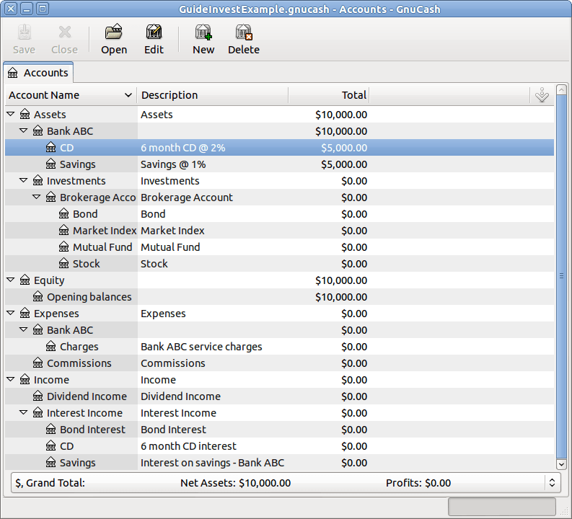Click the summary bar up-down selector
The width and height of the screenshot is (572, 519).
(552, 482)
